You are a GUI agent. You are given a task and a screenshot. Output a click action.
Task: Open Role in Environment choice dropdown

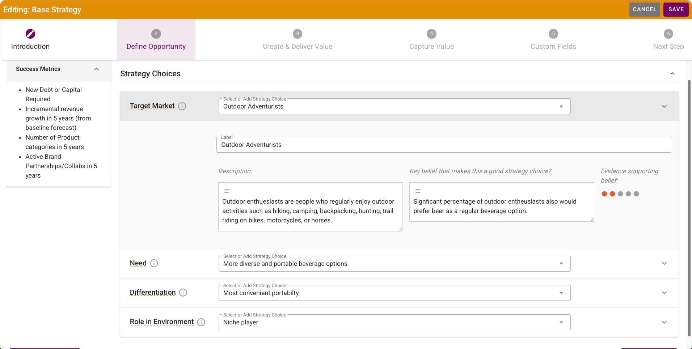(x=394, y=322)
